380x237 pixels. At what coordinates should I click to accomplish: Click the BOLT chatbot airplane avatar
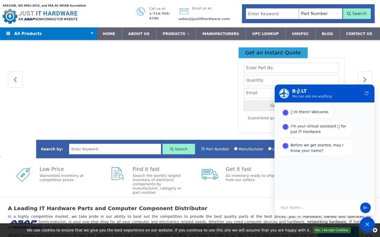click(284, 93)
